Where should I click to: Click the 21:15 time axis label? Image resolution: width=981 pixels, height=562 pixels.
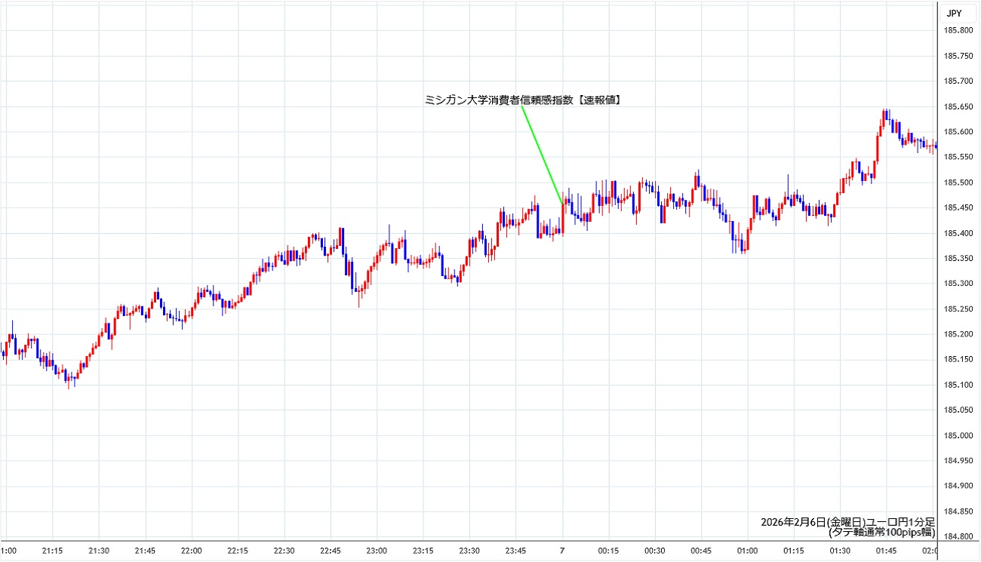(x=53, y=551)
